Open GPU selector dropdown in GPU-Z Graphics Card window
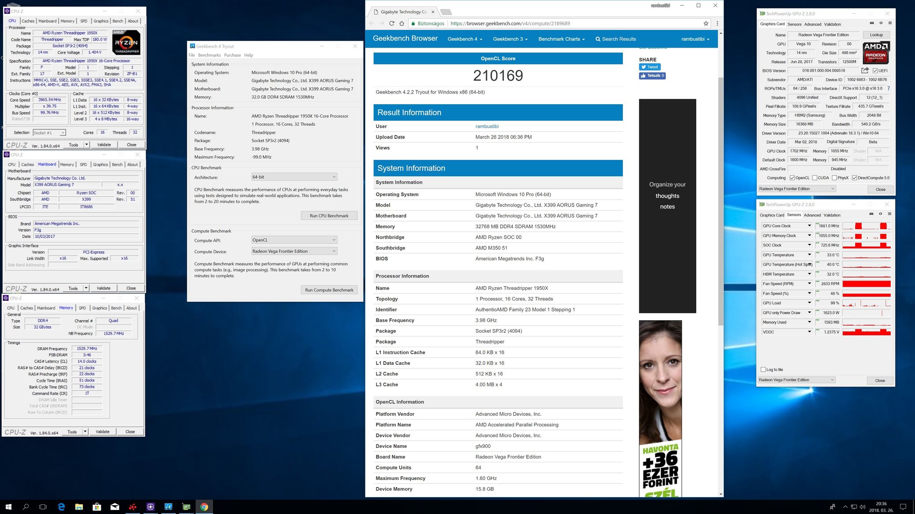Image resolution: width=915 pixels, height=514 pixels. (797, 189)
